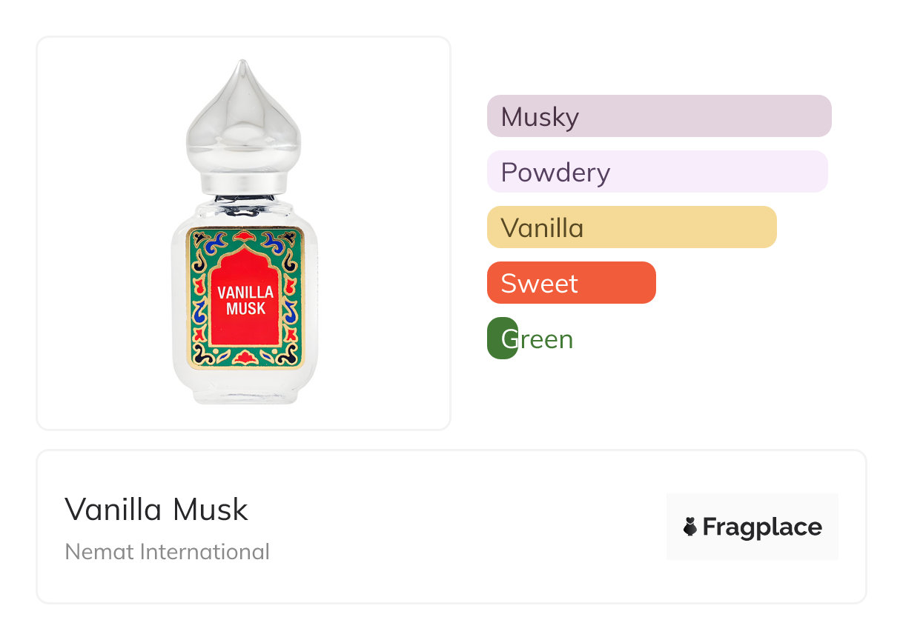Screen dimensions: 903x640
Task: Click the Fragplace wordmark text
Action: pyautogui.click(x=762, y=527)
